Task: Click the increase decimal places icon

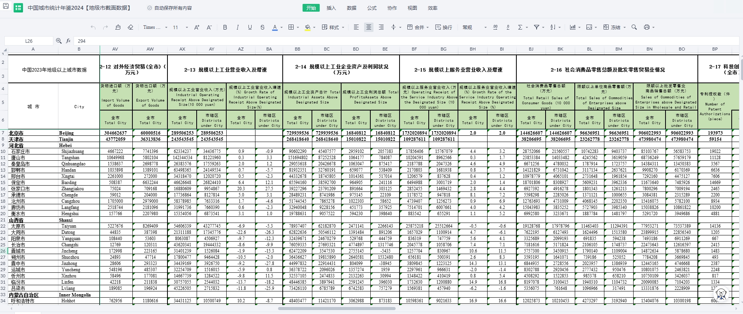Action: coord(495,27)
